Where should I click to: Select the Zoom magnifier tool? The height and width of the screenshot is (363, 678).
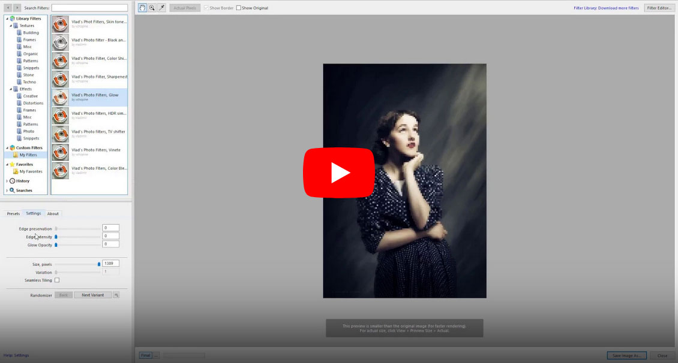point(152,8)
